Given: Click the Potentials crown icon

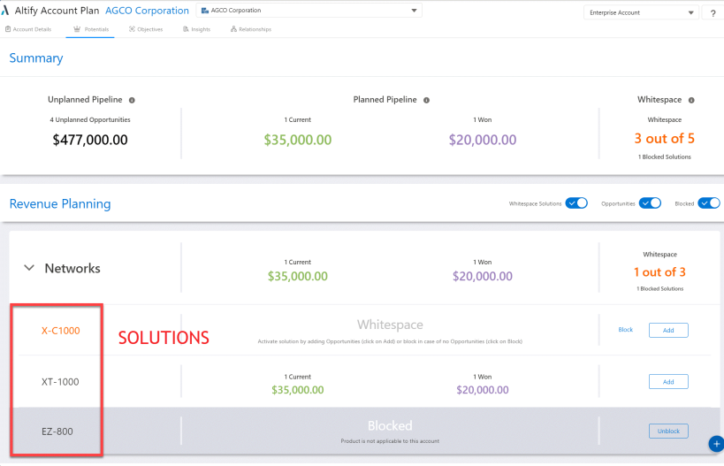Looking at the screenshot, I should point(77,29).
